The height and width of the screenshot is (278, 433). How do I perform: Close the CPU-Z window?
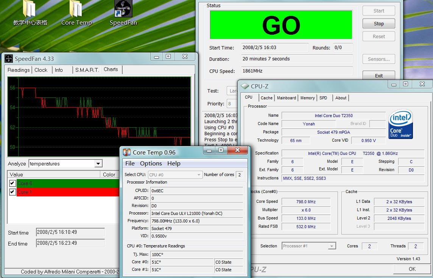[x=422, y=84]
